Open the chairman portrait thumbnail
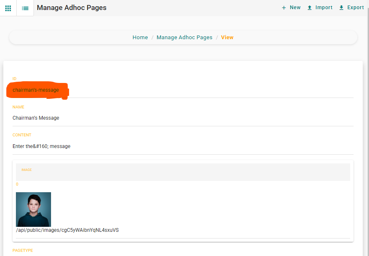 33,209
